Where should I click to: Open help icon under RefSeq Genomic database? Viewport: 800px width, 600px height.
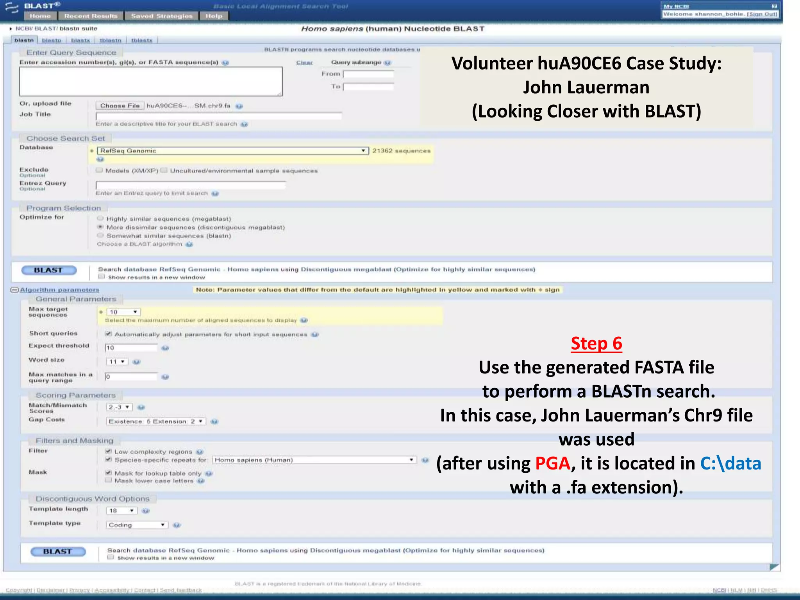(100, 159)
